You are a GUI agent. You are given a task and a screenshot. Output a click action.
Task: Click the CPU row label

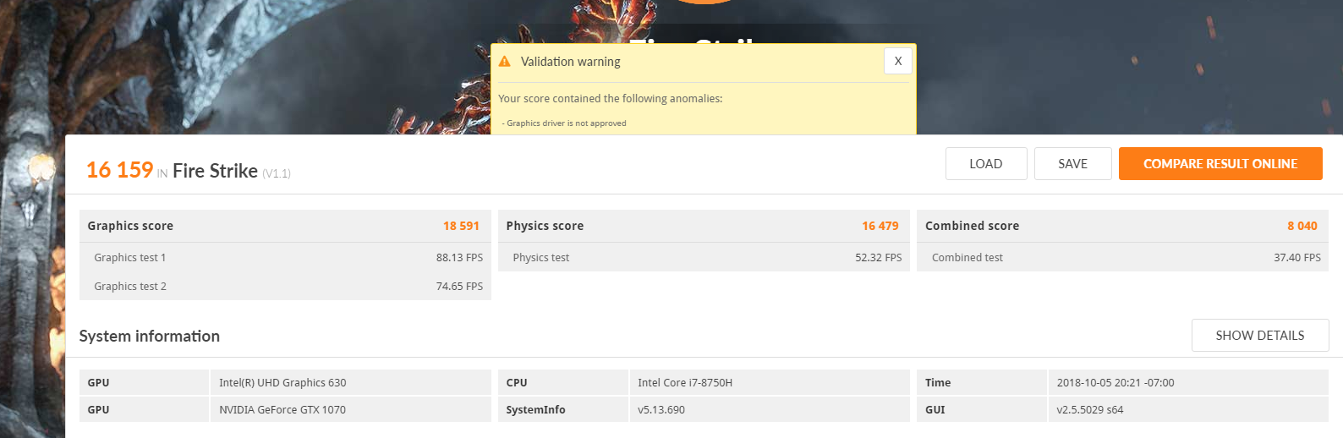tap(517, 383)
